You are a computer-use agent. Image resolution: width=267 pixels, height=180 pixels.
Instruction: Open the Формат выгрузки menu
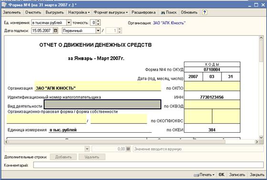[x=111, y=12]
